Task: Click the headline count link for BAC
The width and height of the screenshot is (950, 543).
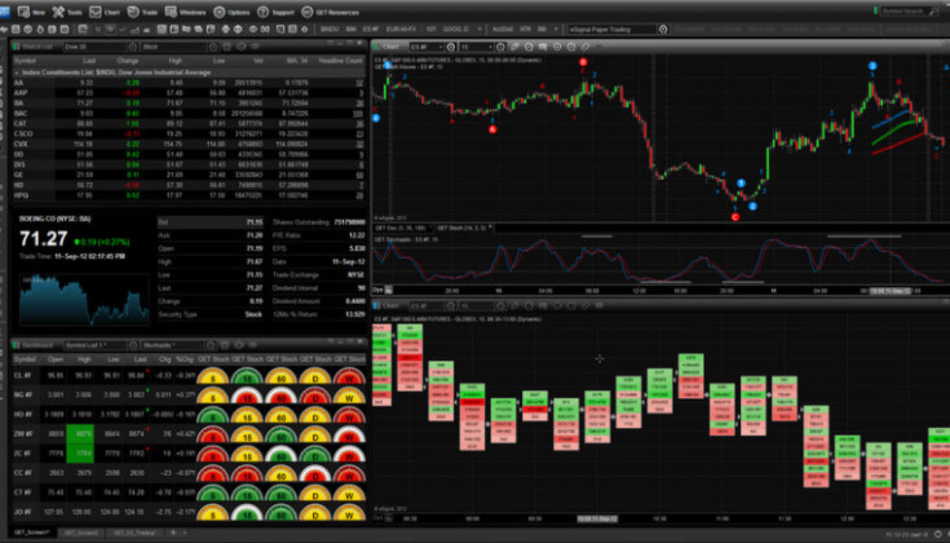Action: click(359, 114)
